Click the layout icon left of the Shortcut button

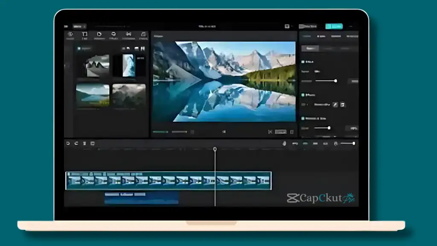[287, 26]
